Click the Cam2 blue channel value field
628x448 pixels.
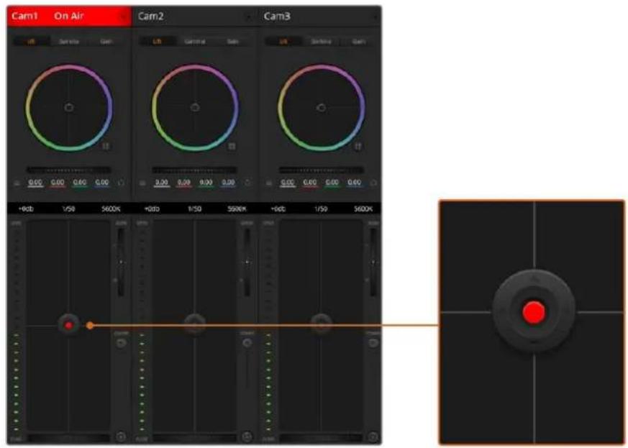coord(228,183)
